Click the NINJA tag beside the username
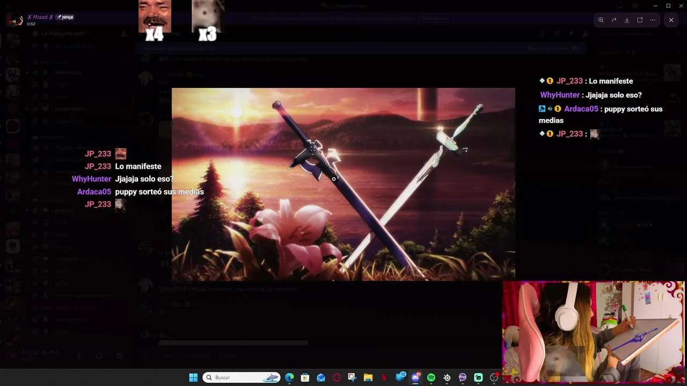687x386 pixels. pyautogui.click(x=65, y=17)
